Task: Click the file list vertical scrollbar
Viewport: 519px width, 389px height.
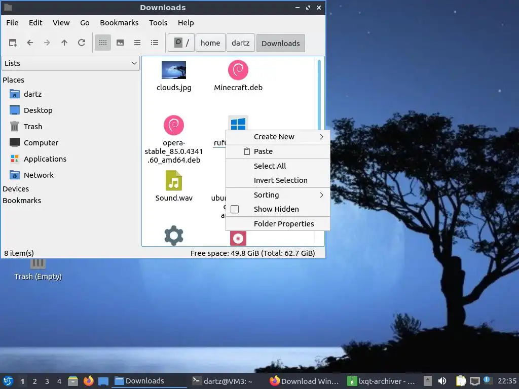Action: coord(319,96)
